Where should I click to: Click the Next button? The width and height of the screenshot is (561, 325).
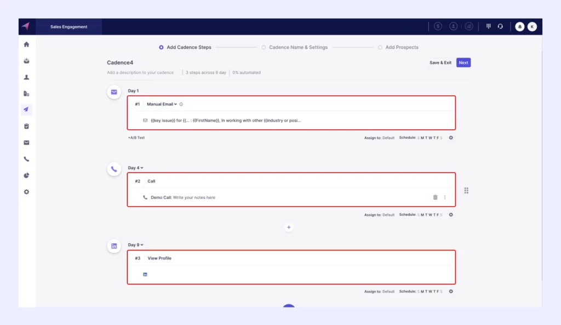click(x=463, y=62)
